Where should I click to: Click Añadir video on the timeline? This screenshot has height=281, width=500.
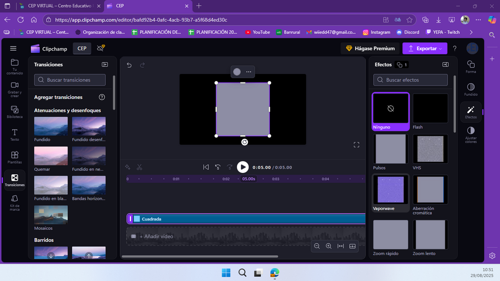156,237
